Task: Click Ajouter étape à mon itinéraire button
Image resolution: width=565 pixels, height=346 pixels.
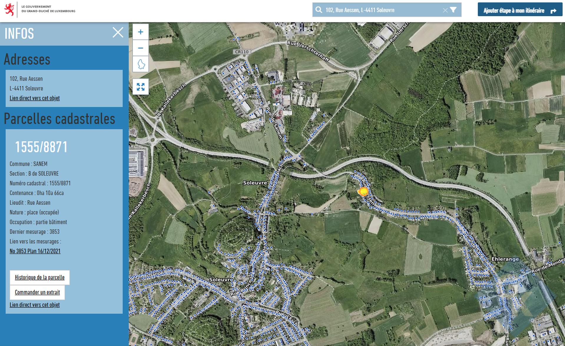Action: (520, 10)
